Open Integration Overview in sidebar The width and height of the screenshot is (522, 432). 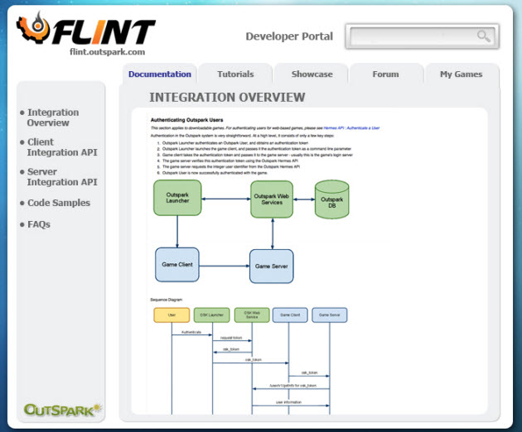click(x=53, y=118)
